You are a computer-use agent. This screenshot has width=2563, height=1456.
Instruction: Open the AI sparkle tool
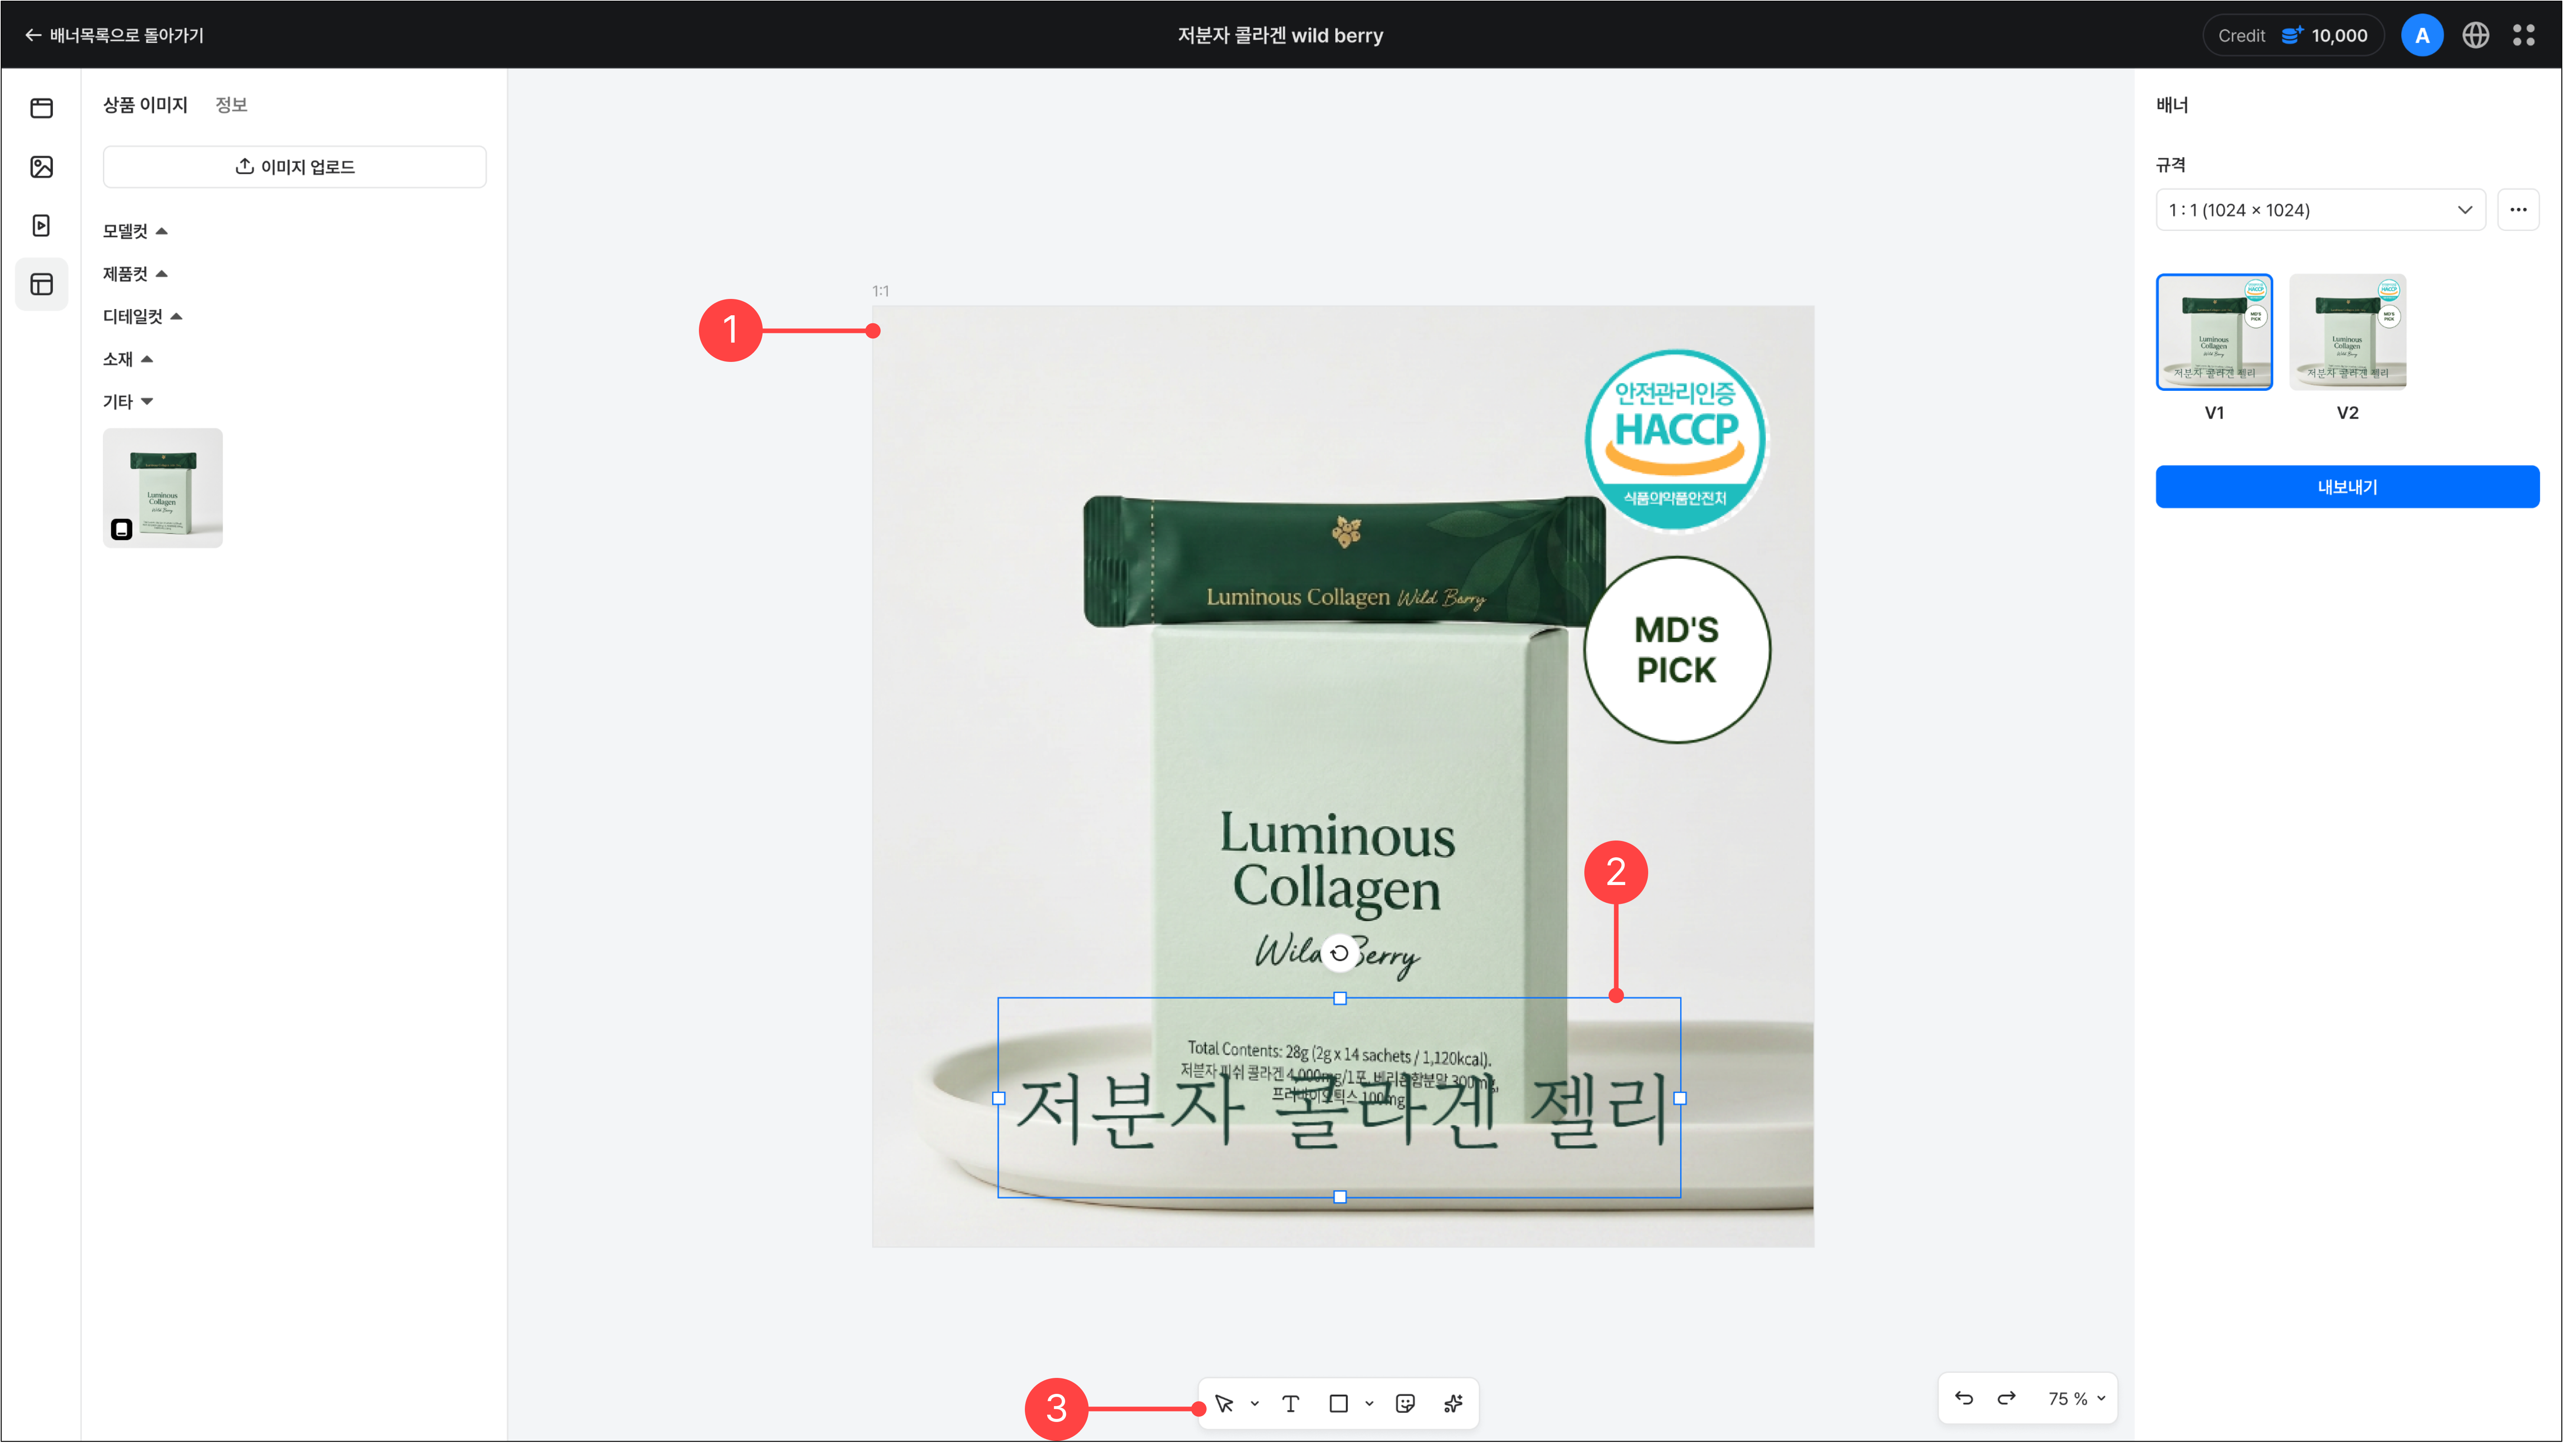point(1454,1404)
